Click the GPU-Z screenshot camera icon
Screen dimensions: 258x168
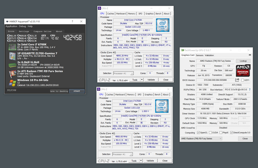250,55
